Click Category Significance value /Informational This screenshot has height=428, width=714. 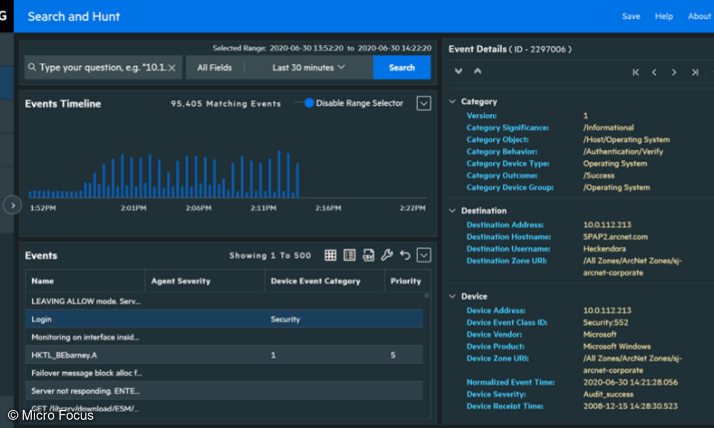[609, 128]
